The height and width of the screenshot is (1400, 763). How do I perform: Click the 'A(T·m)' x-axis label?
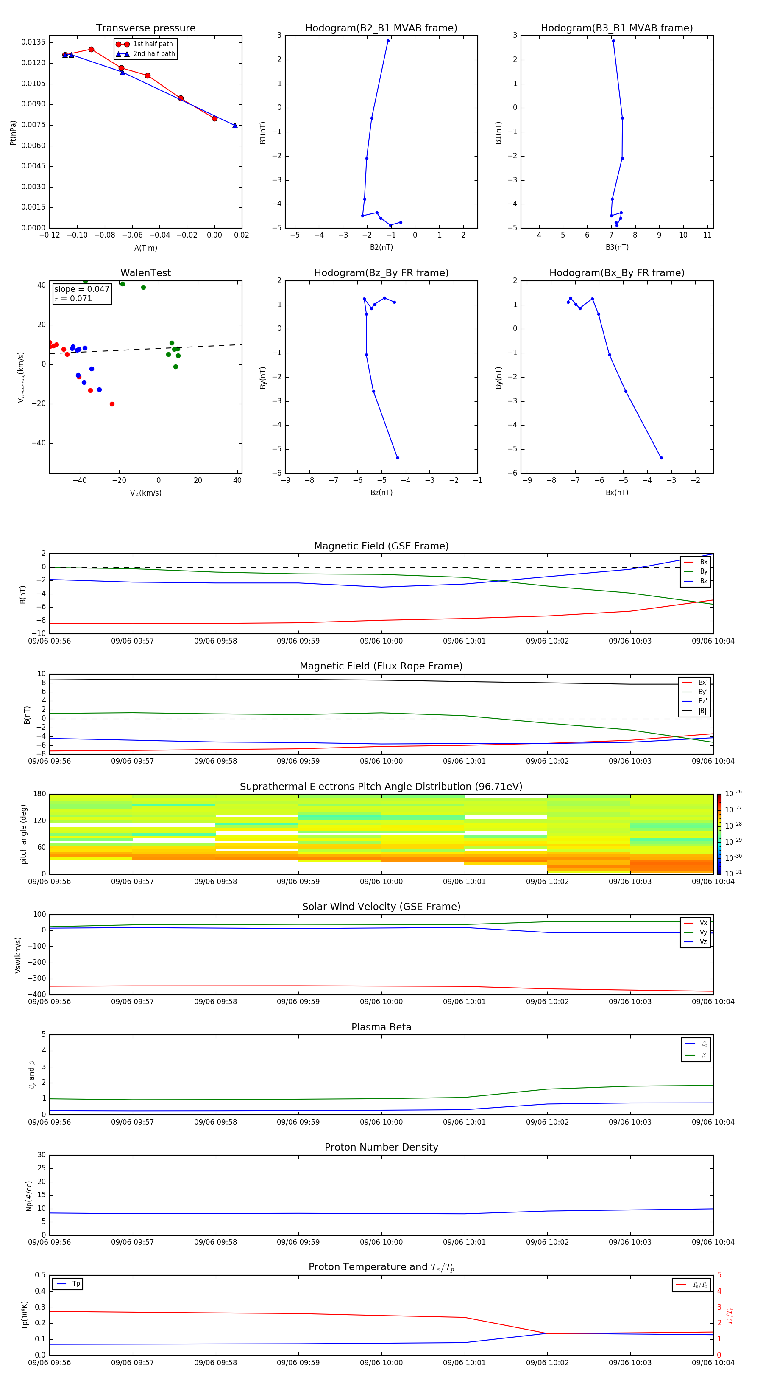tap(145, 248)
